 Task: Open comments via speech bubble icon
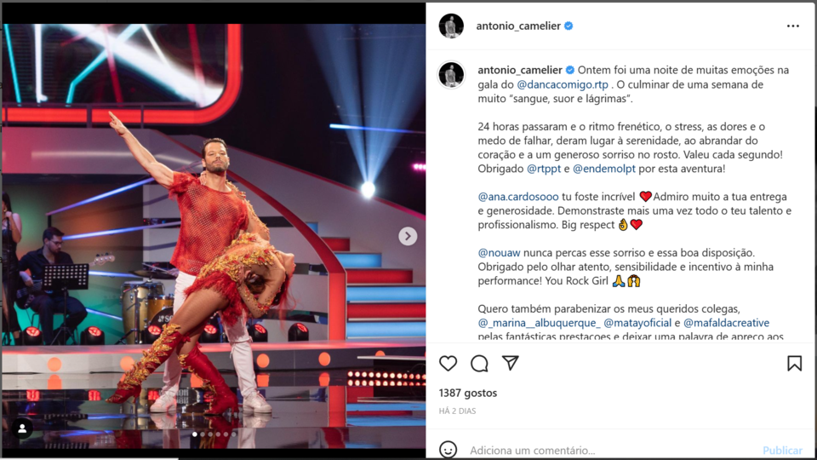pyautogui.click(x=479, y=364)
